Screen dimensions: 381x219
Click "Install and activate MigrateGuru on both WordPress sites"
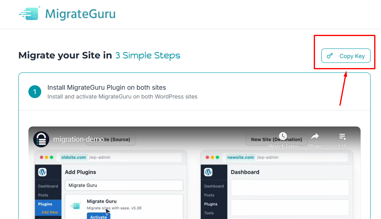[x=122, y=97]
